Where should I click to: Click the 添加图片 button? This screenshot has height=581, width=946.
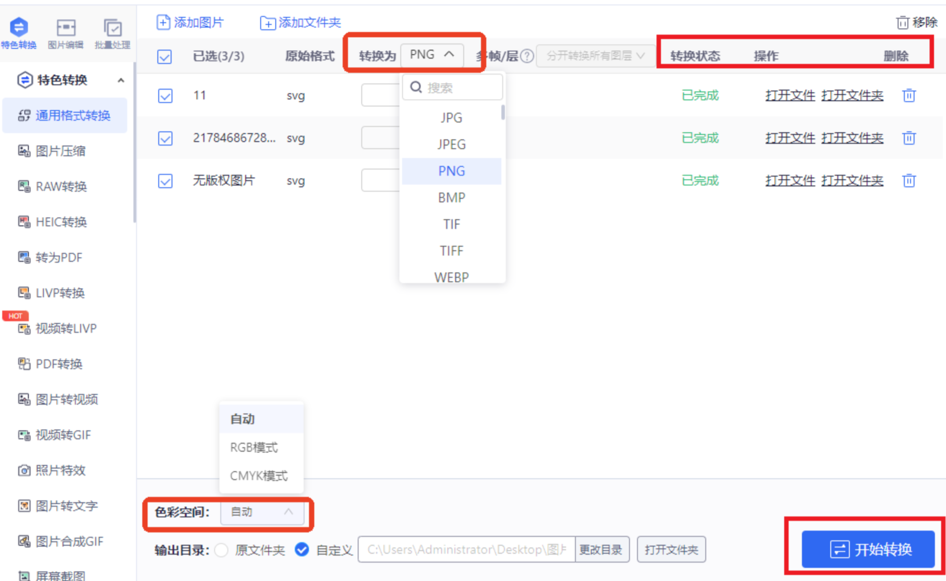click(x=190, y=22)
